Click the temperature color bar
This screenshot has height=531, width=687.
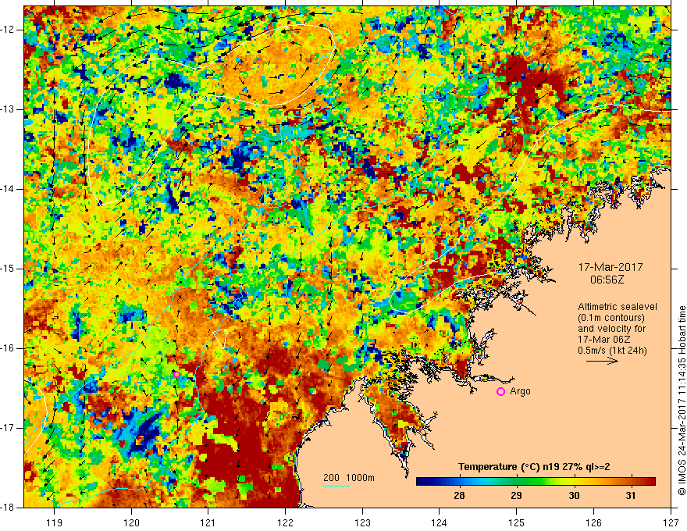coord(536,482)
